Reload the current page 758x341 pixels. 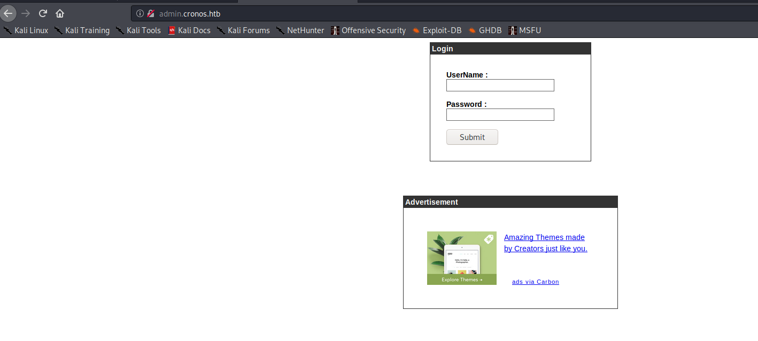point(42,13)
